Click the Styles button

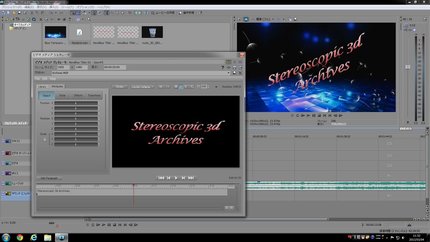(120, 87)
